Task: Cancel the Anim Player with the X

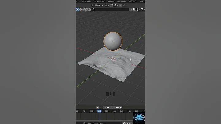Action: [124, 123]
